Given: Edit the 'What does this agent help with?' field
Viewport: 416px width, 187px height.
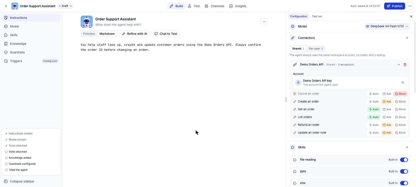Looking at the screenshot, I should pyautogui.click(x=118, y=25).
